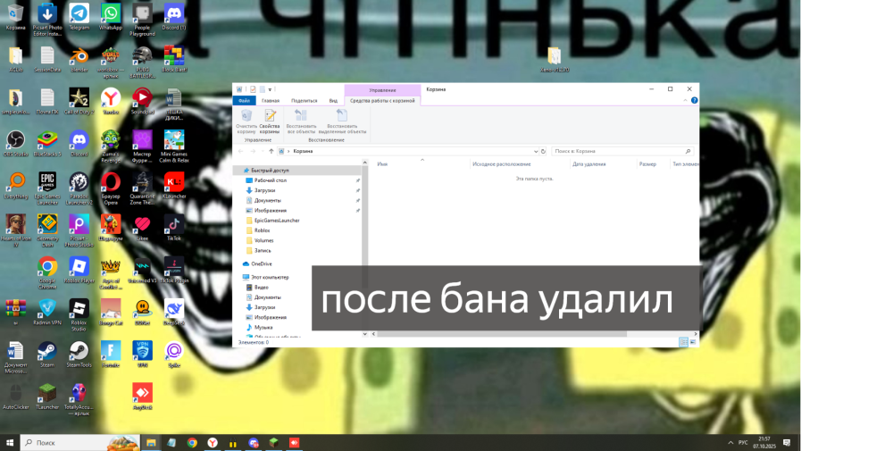Collapse the Explorer ribbon with chevron
The image size is (893, 451).
[x=685, y=101]
